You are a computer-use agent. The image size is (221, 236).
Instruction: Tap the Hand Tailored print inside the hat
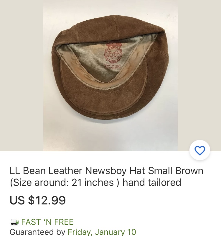112,66
